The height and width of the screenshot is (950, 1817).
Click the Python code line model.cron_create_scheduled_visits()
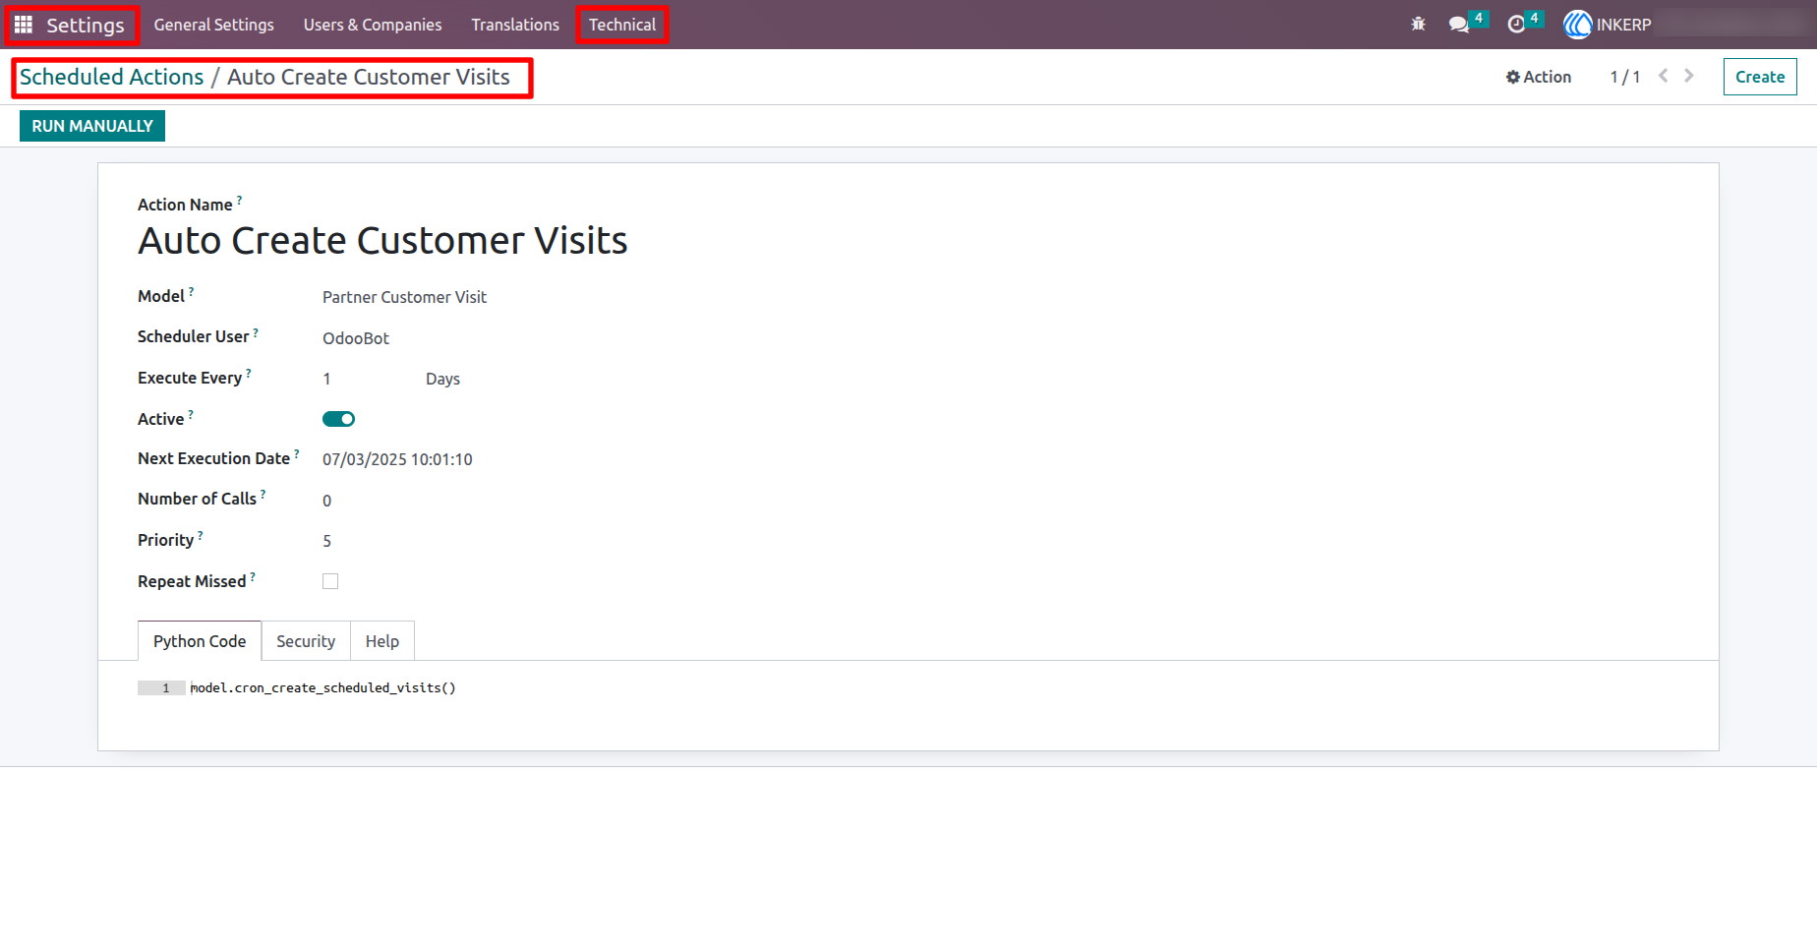click(322, 687)
